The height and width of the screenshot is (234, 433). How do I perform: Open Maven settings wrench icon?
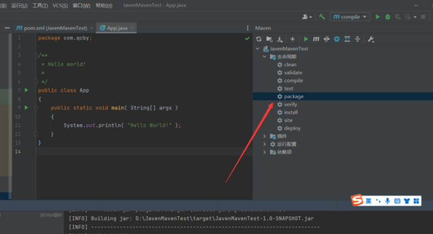(371, 39)
